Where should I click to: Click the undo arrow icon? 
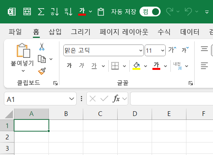(x=188, y=12)
